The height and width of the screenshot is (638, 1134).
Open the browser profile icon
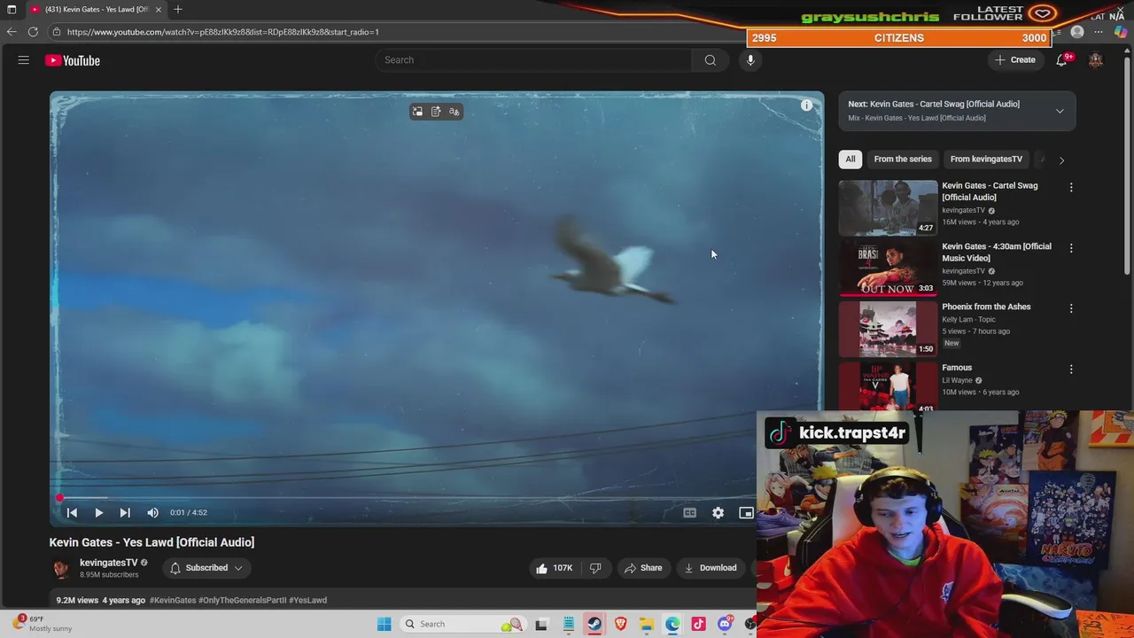(x=1077, y=32)
